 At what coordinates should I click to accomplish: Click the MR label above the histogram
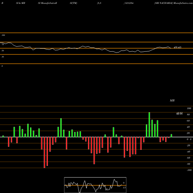[x=172, y=100]
